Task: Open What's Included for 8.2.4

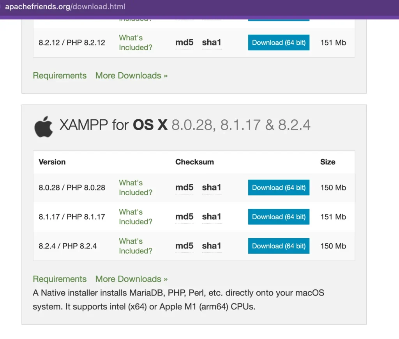Action: [x=135, y=246]
